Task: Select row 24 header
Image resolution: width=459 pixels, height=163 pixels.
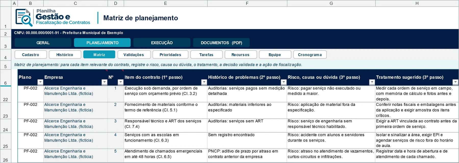Action: click(x=6, y=126)
